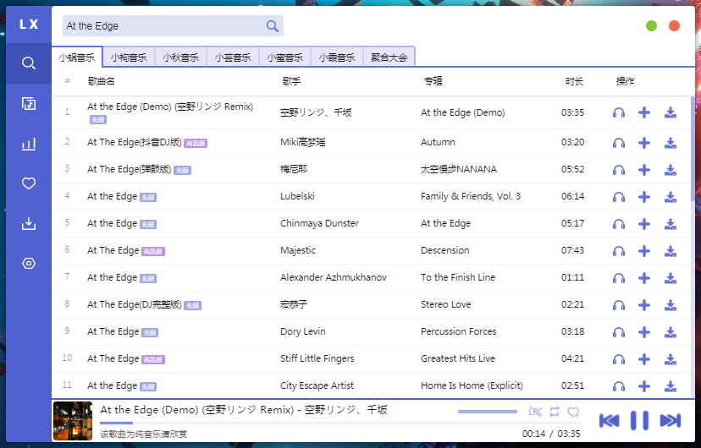Toggle the loop playback mode
The height and width of the screenshot is (448, 701).
tap(555, 412)
